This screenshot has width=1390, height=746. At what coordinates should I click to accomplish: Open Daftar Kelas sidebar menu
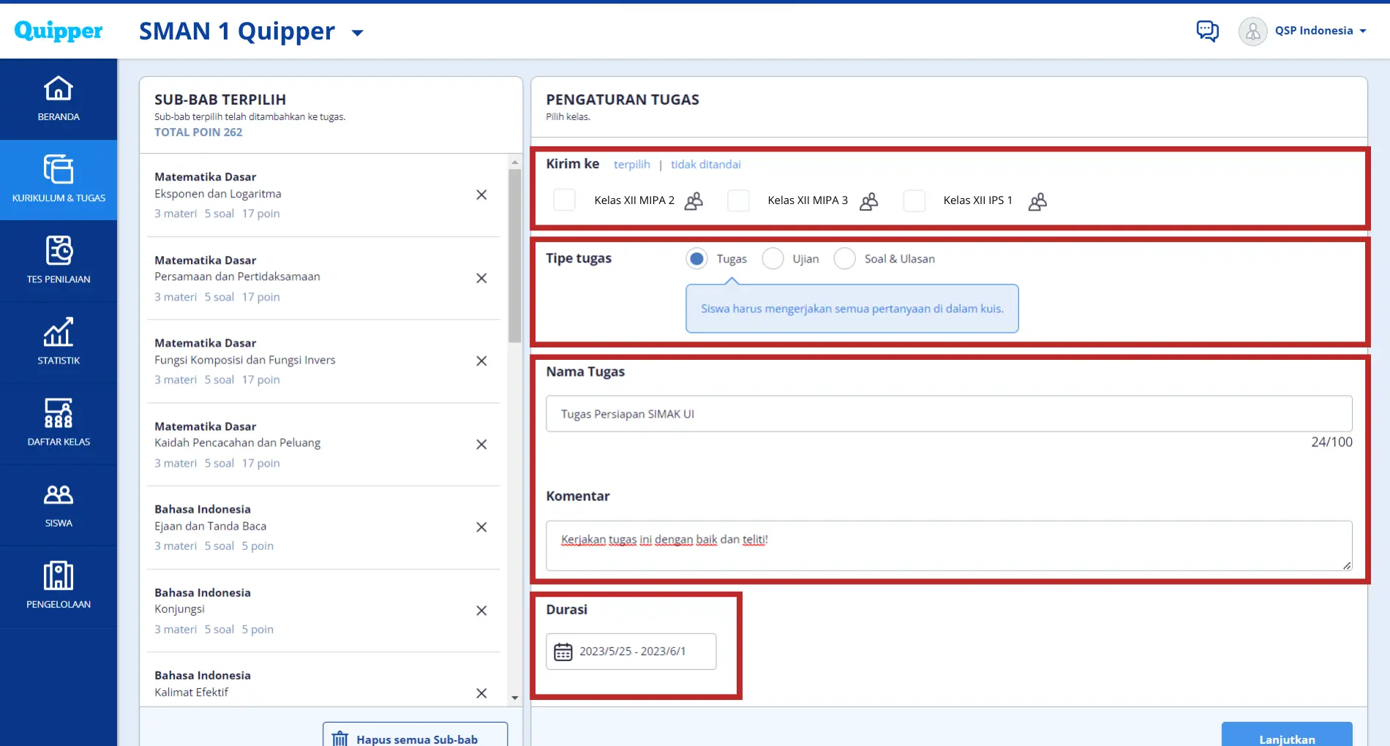[x=59, y=423]
